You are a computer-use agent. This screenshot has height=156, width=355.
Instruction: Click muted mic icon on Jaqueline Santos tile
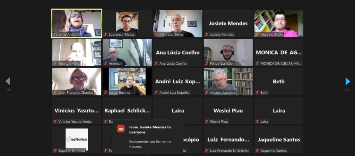click(x=257, y=150)
